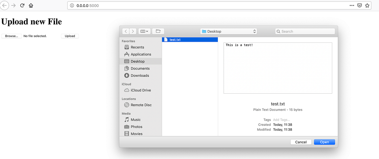The width and height of the screenshot is (379, 159).
Task: Click the site information icon in address bar
Action: (72, 5)
